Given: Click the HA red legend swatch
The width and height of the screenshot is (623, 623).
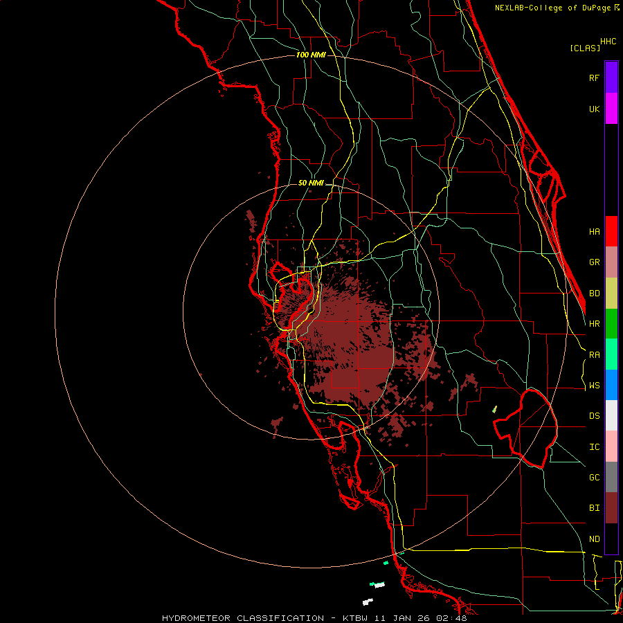Looking at the screenshot, I should [x=611, y=231].
